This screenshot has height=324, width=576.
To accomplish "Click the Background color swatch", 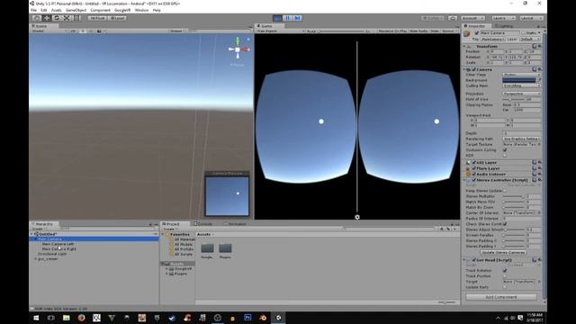I will 519,80.
